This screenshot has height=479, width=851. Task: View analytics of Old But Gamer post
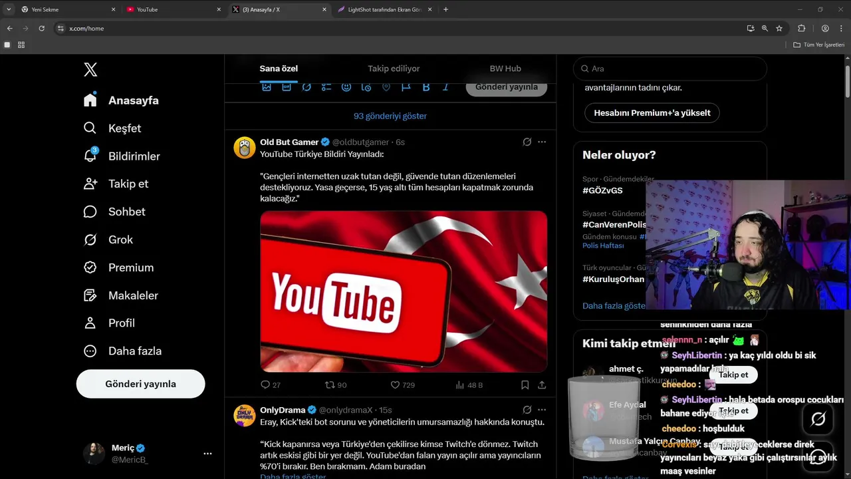click(x=469, y=385)
